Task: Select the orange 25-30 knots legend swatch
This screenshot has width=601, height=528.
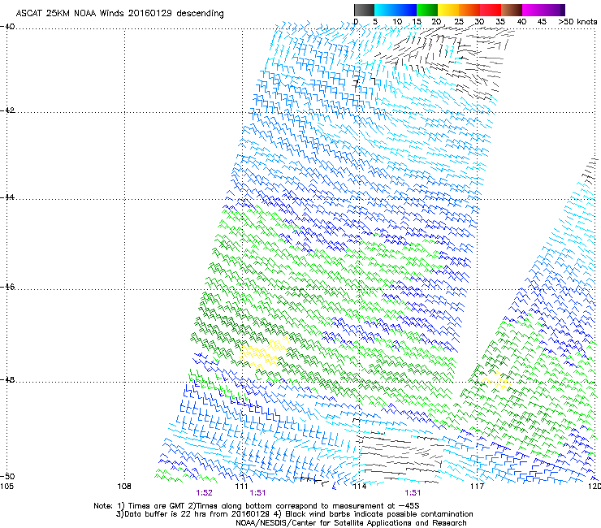Action: click(469, 10)
